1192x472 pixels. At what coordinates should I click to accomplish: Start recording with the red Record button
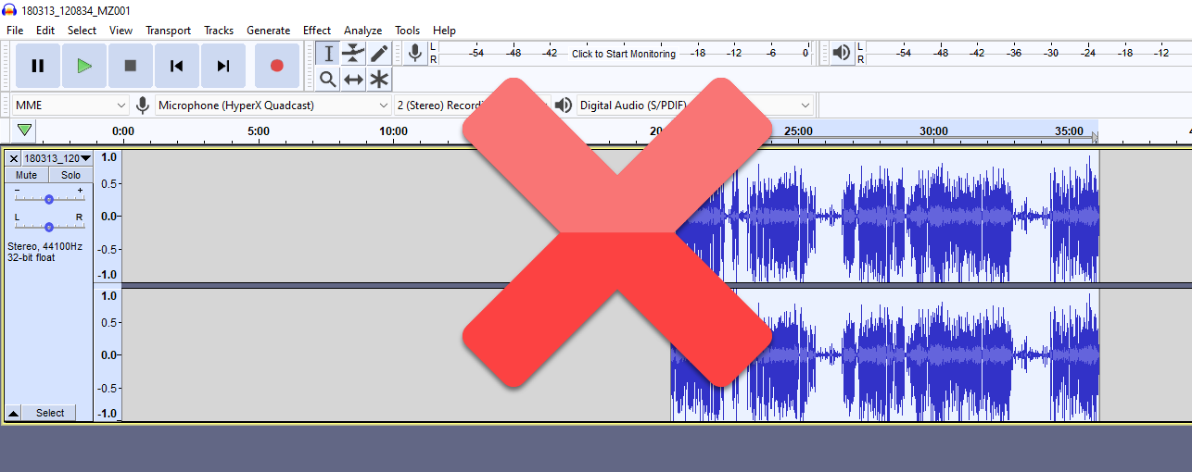tap(276, 66)
